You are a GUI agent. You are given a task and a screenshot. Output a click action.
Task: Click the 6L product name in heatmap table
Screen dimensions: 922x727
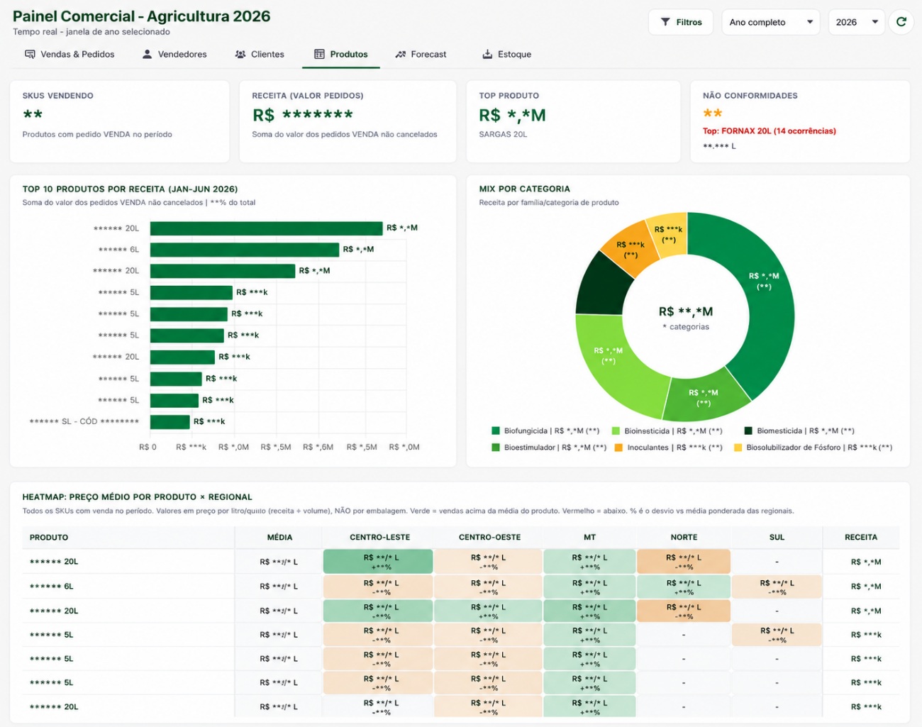click(52, 587)
